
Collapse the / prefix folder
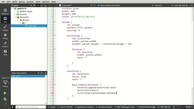coord(20,23)
